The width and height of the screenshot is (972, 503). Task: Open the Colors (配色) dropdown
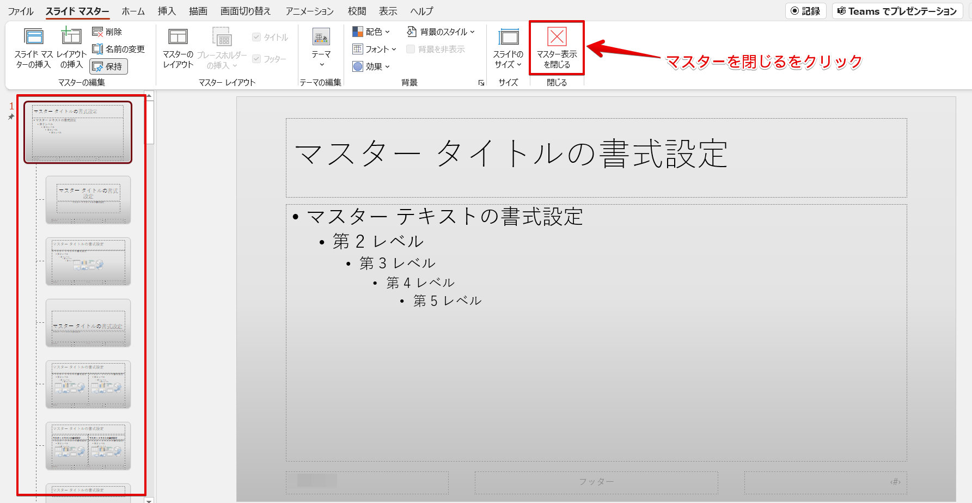[x=371, y=32]
